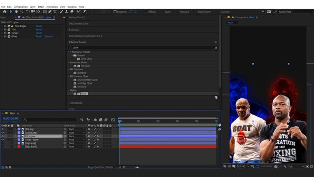Open the Window menu
This screenshot has width=314, height=177.
pos(72,7)
